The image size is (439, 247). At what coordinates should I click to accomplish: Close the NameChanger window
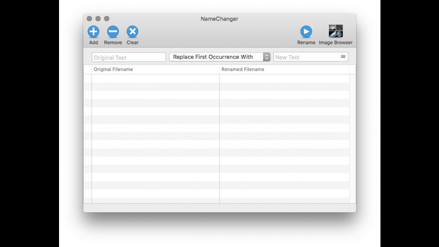(x=89, y=19)
